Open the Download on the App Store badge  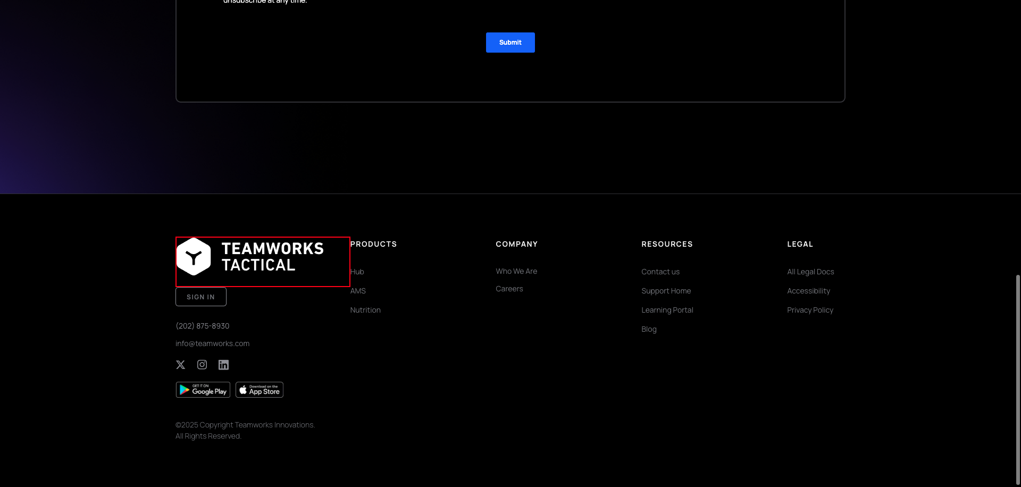coord(259,389)
